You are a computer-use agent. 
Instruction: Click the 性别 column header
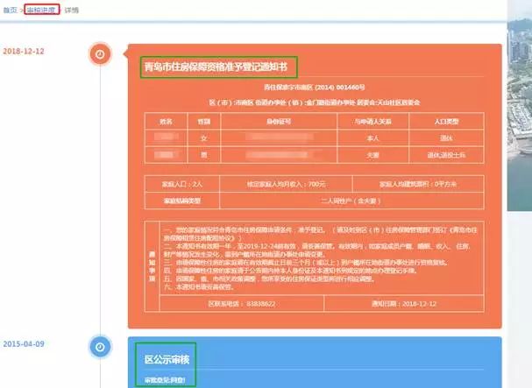tap(204, 121)
